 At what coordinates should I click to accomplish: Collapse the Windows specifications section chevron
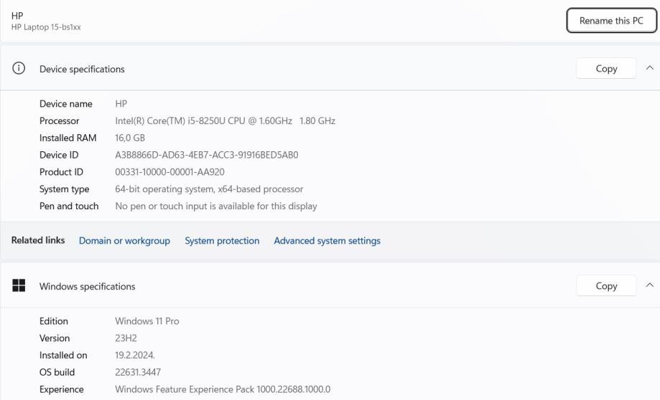coord(650,285)
